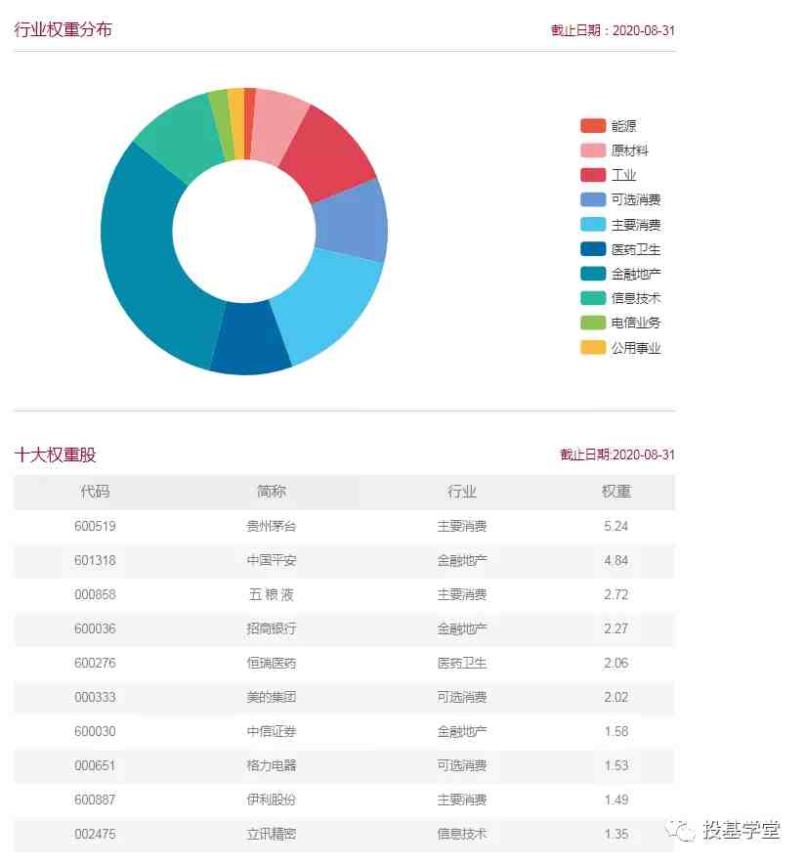Select stock code 600036
This screenshot has height=865, width=806.
point(95,628)
